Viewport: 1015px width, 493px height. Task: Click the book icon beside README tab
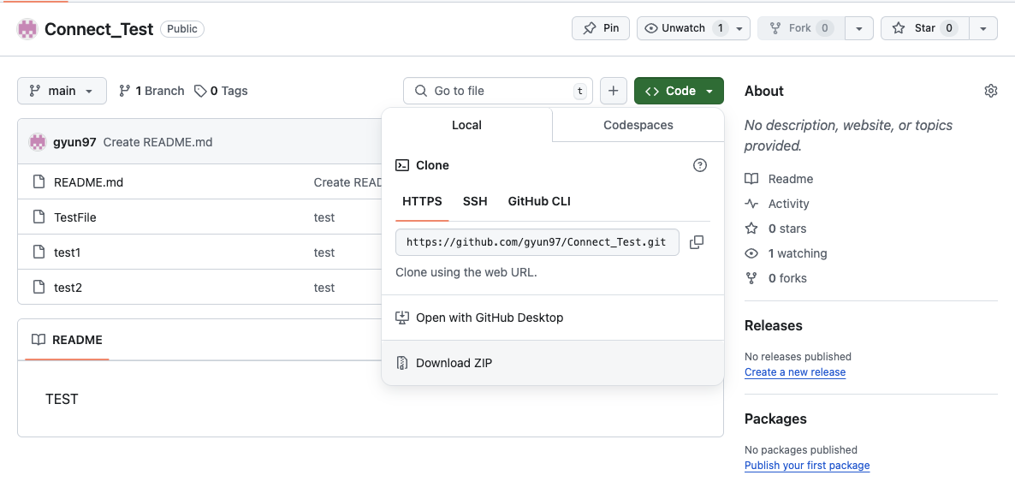39,340
